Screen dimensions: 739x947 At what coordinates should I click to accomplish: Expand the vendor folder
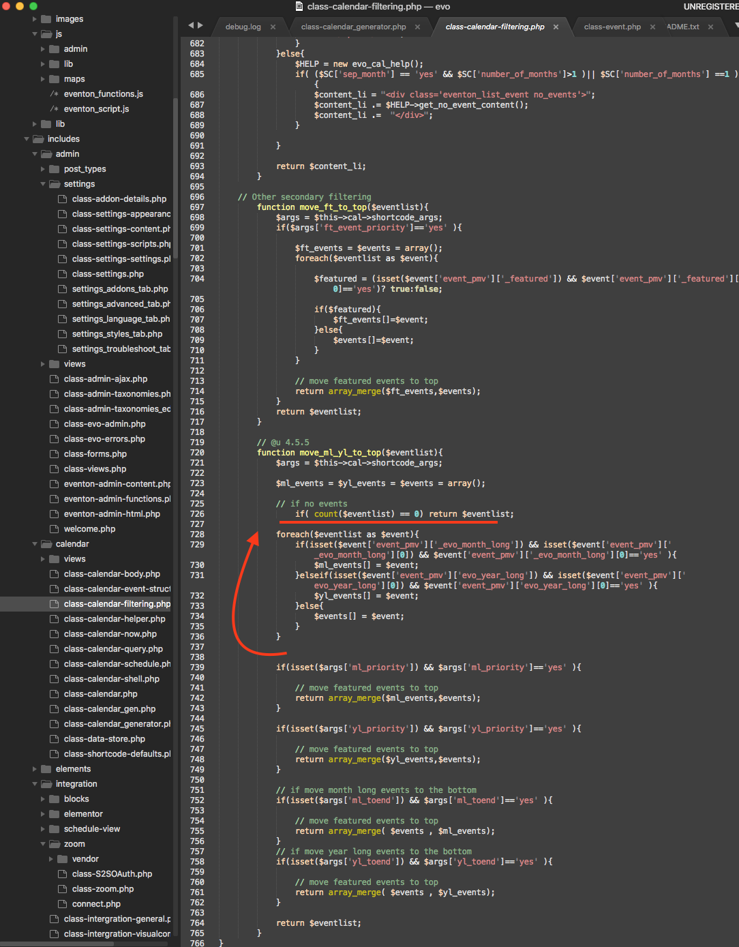tap(52, 859)
